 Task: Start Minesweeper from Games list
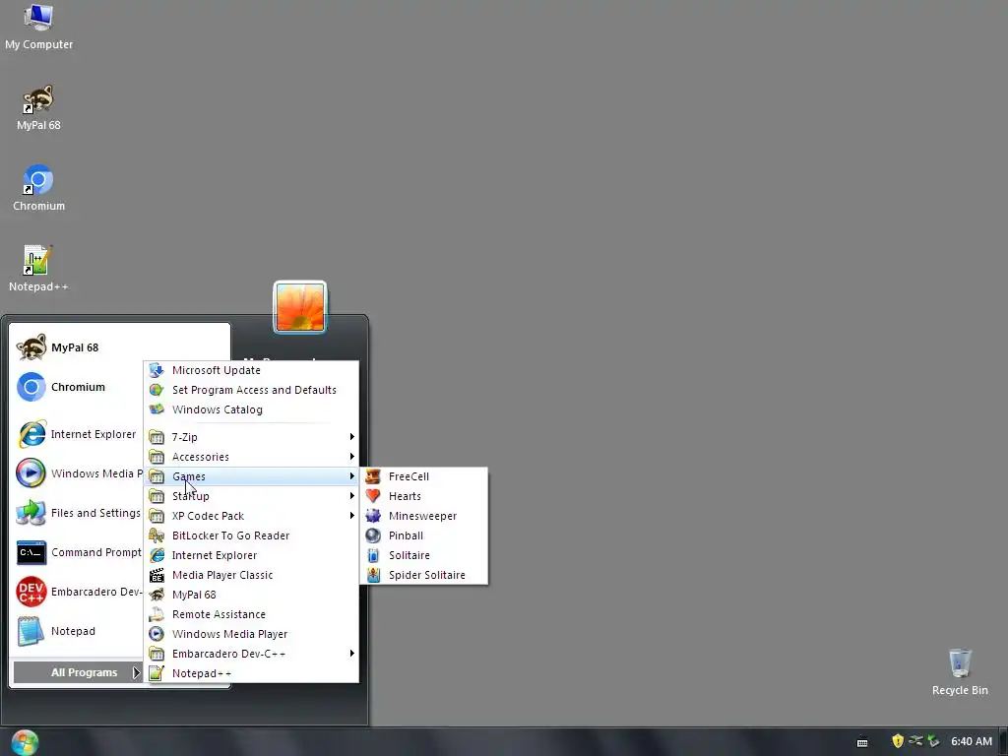coord(423,516)
